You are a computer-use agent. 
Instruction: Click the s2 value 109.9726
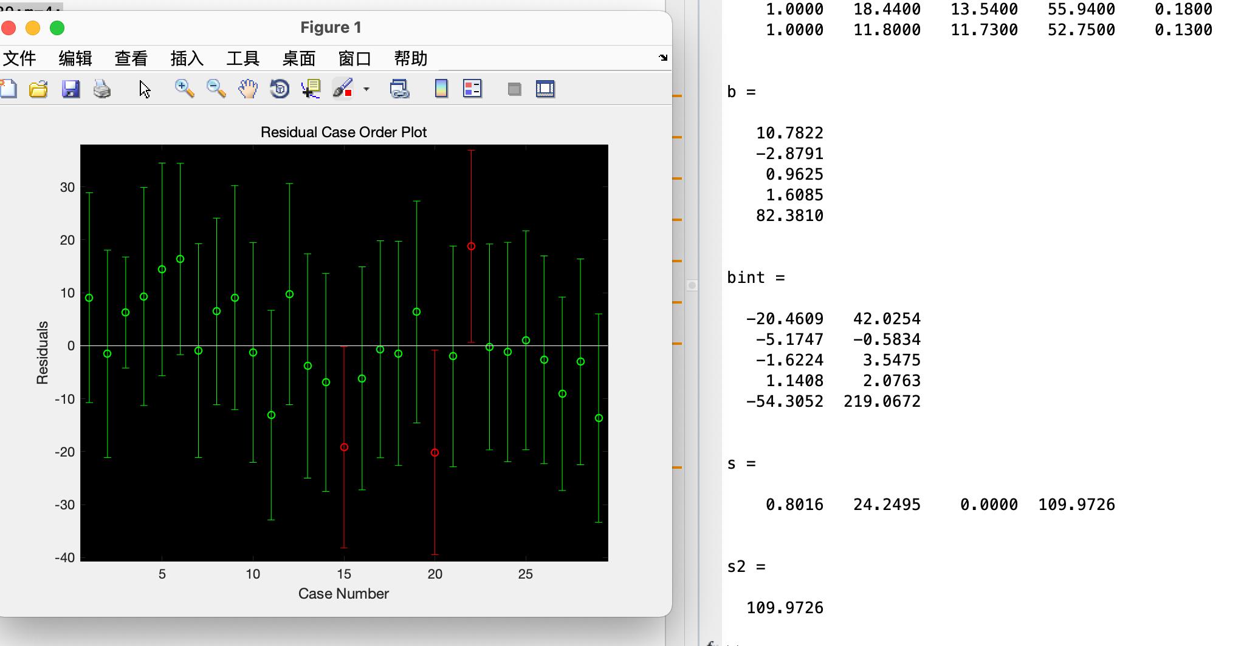pyautogui.click(x=785, y=608)
